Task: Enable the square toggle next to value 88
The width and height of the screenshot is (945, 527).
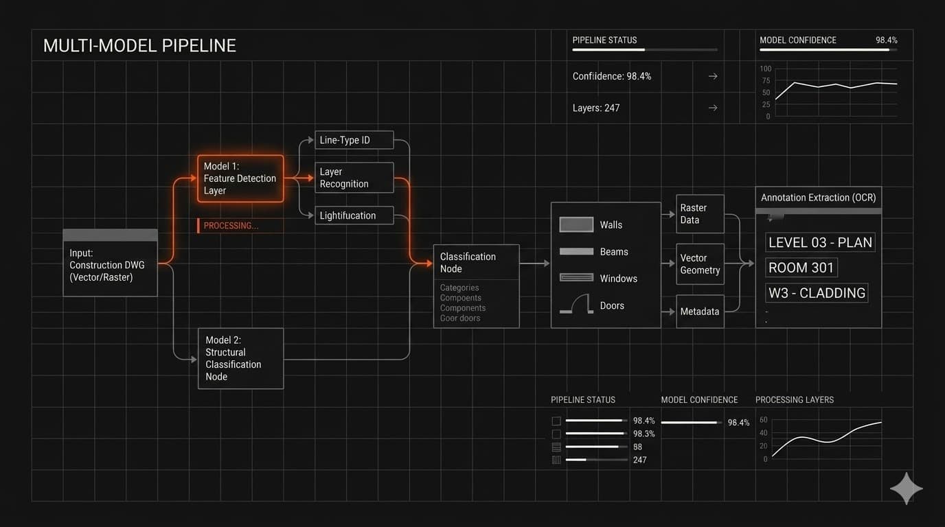Action: 556,447
